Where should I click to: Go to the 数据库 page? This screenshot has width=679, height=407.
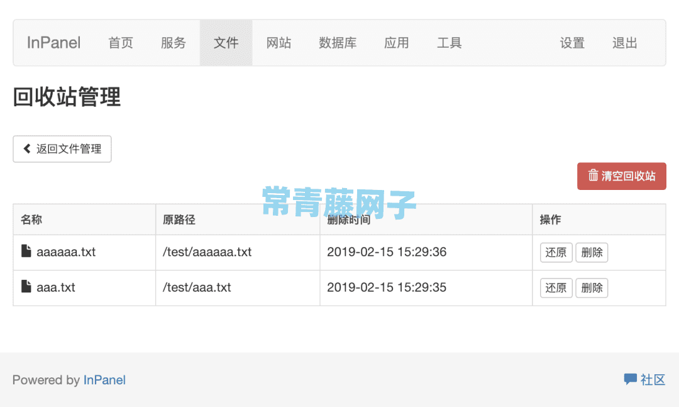click(x=338, y=43)
